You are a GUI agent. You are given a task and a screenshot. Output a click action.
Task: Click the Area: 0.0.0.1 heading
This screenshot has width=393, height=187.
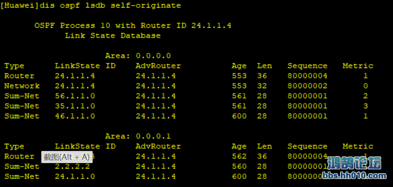(x=138, y=136)
